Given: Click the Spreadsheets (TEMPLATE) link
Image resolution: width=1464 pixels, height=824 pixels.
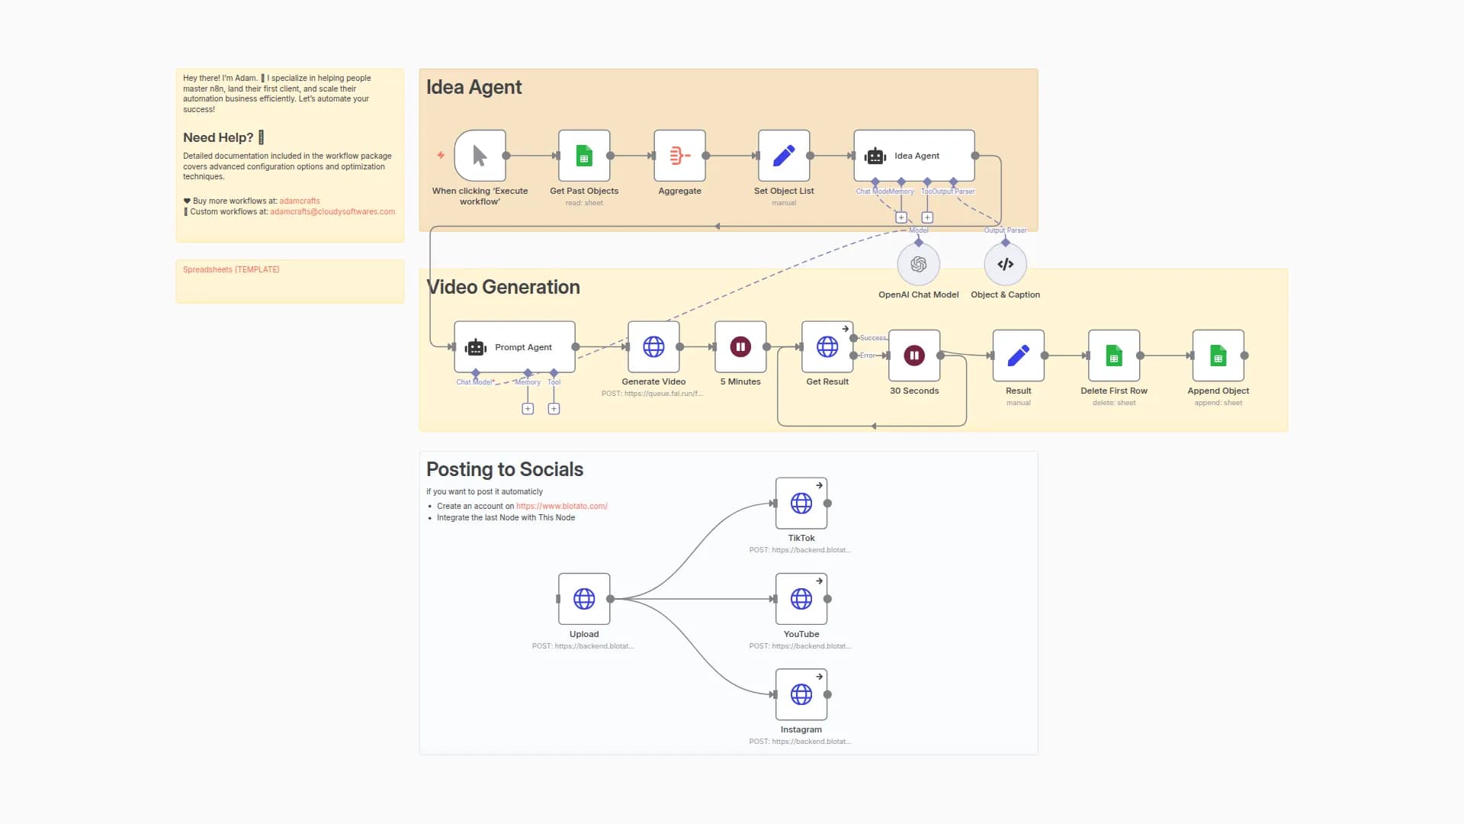Looking at the screenshot, I should 231,269.
